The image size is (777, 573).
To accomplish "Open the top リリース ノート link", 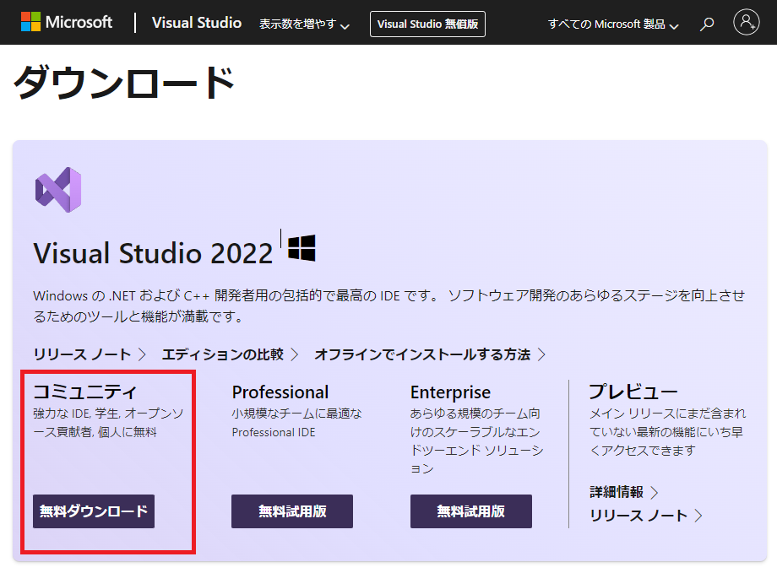I will coord(90,354).
